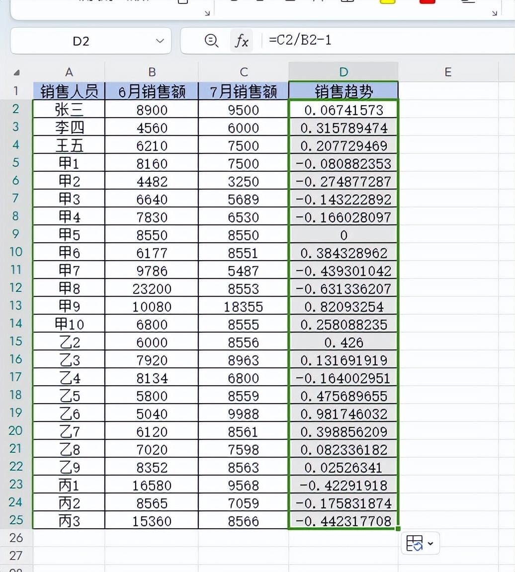Open the paste options smart tag
Image resolution: width=515 pixels, height=572 pixels.
[x=420, y=544]
